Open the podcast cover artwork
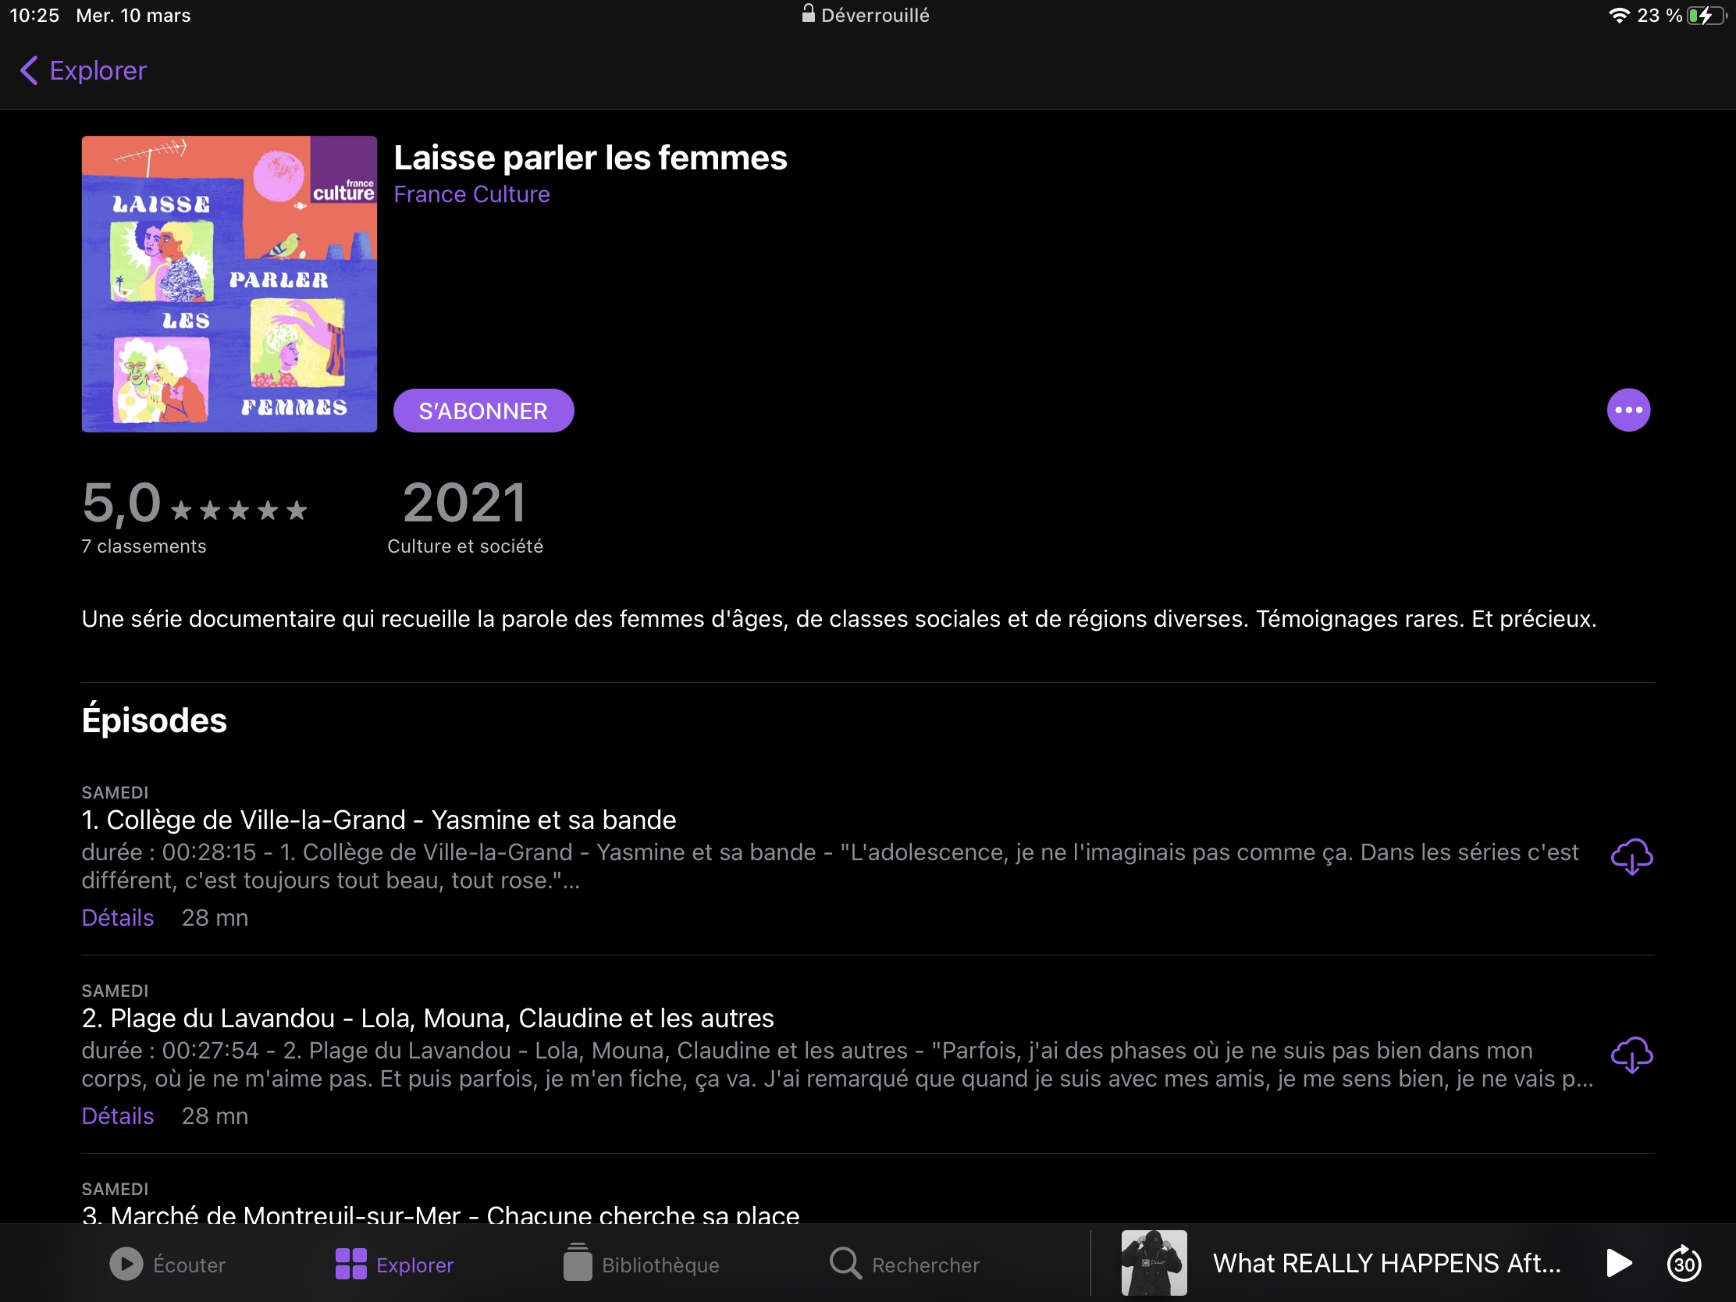This screenshot has height=1302, width=1736. pyautogui.click(x=229, y=284)
